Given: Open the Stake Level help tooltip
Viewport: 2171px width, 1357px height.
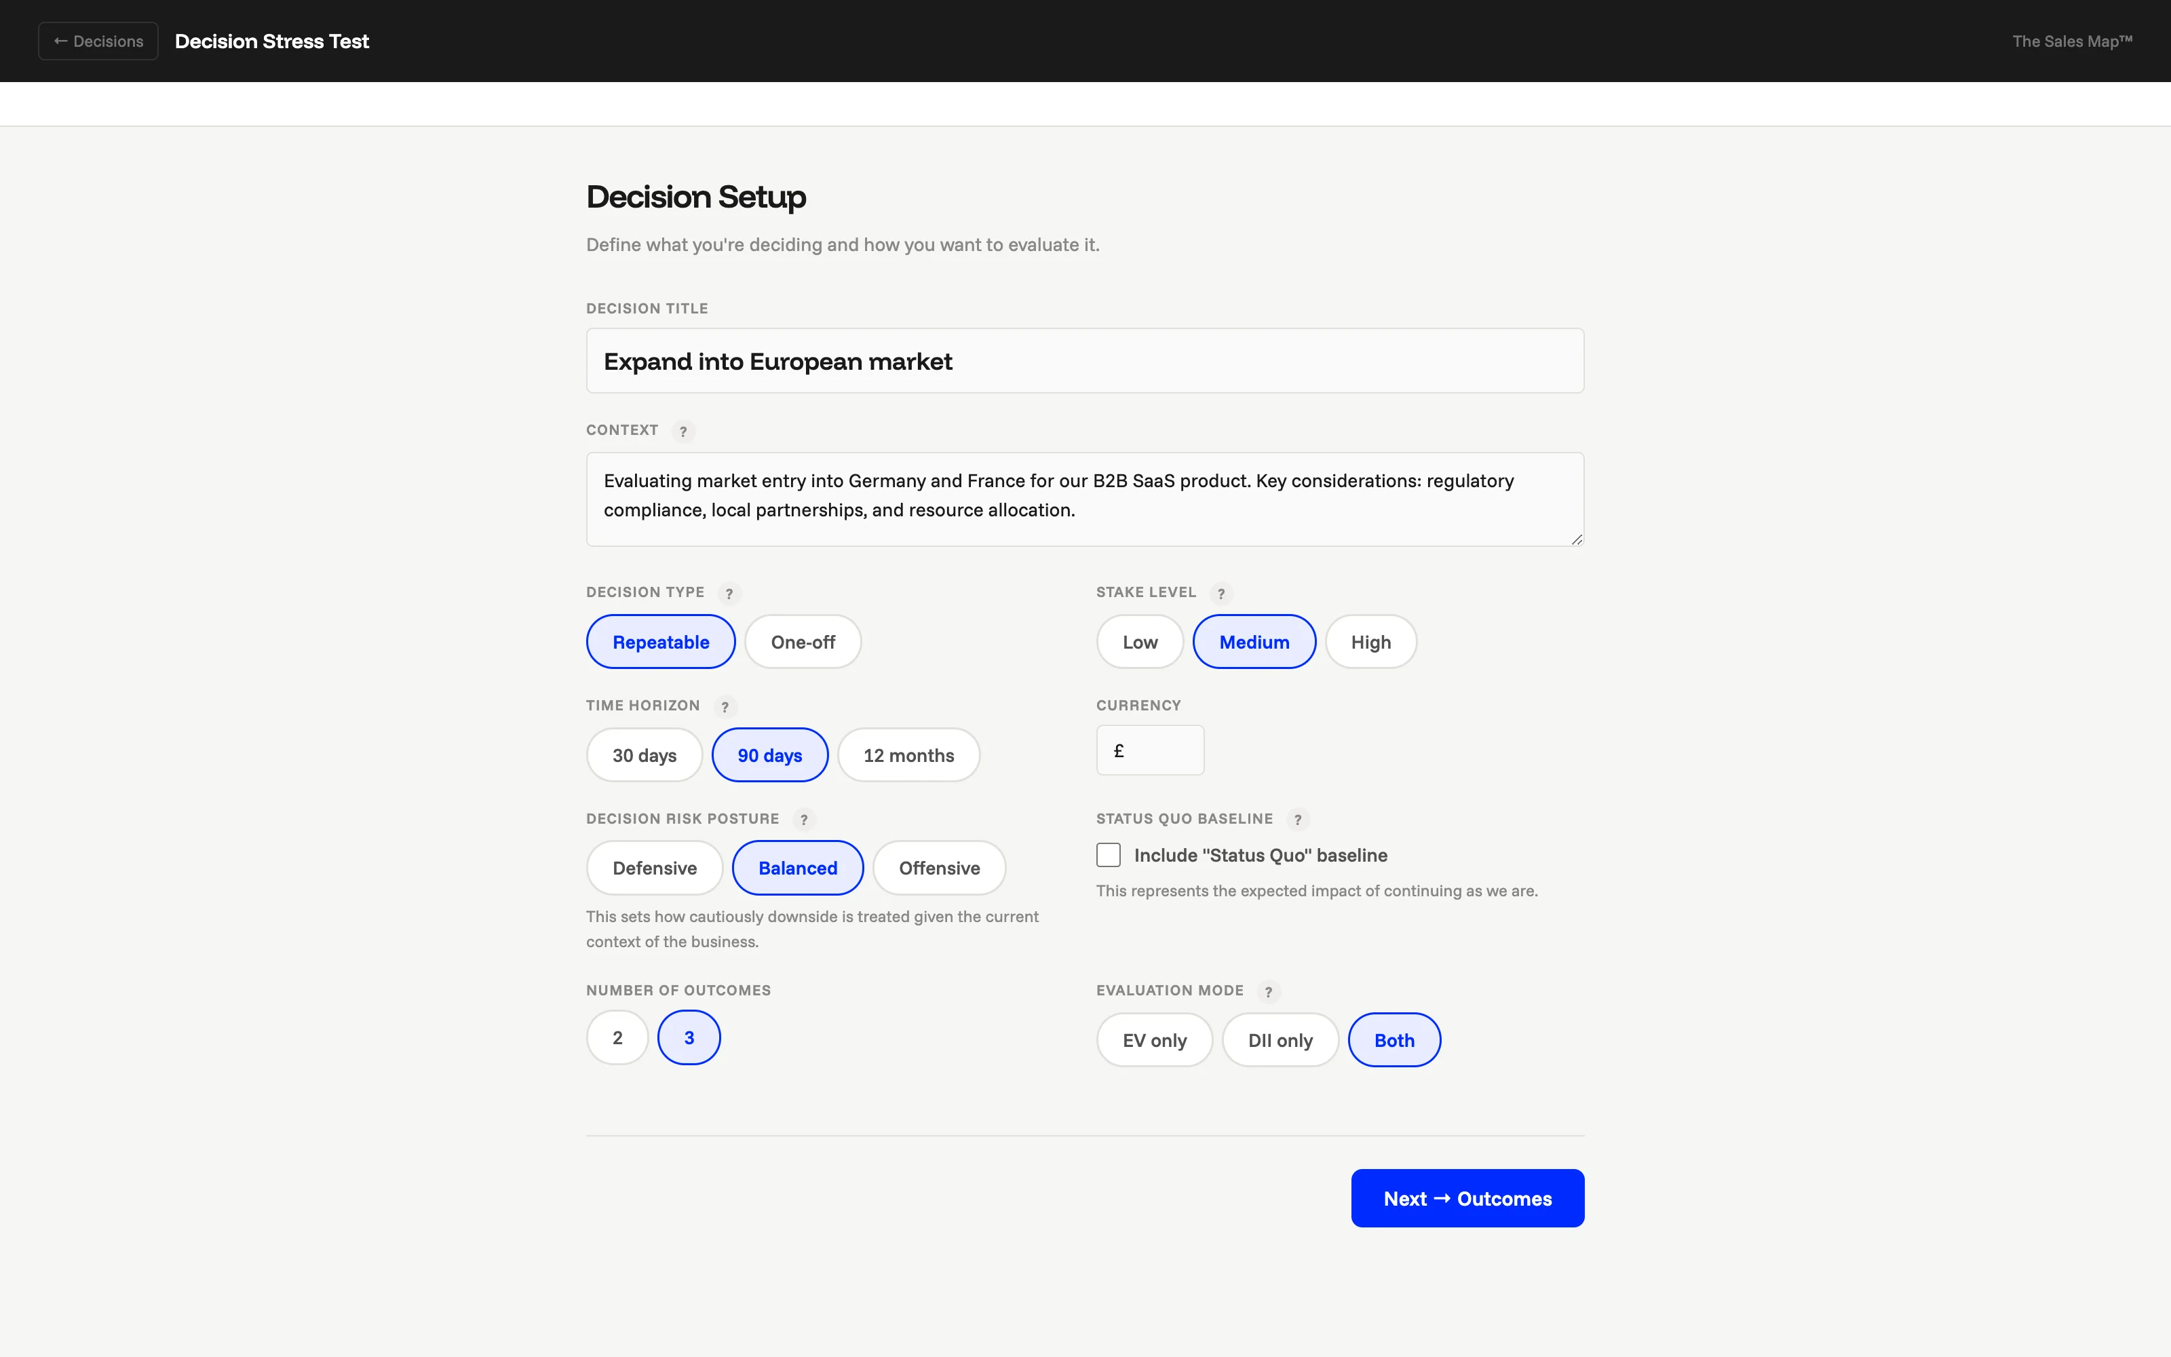Looking at the screenshot, I should (1222, 593).
